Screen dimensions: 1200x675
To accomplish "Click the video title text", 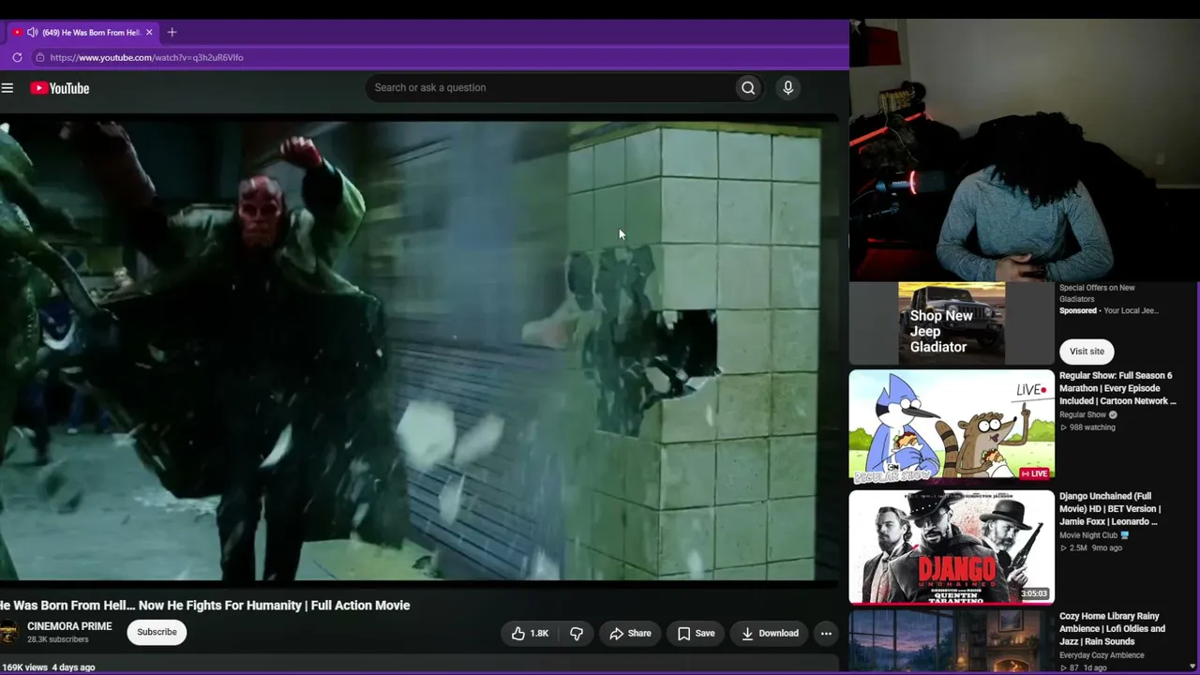I will tap(205, 606).
